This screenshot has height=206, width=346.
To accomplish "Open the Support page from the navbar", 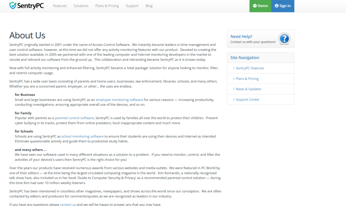I will (132, 6).
